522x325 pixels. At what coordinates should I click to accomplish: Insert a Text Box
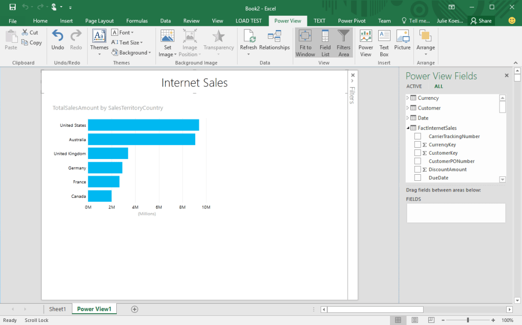click(384, 43)
